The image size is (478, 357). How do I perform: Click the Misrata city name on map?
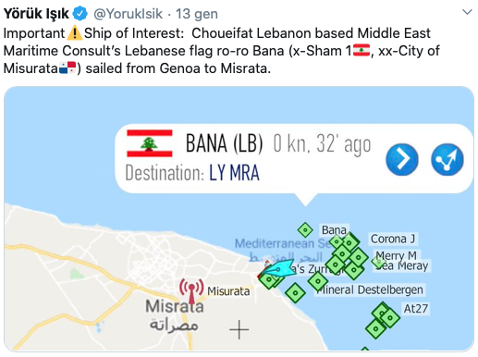tap(175, 306)
